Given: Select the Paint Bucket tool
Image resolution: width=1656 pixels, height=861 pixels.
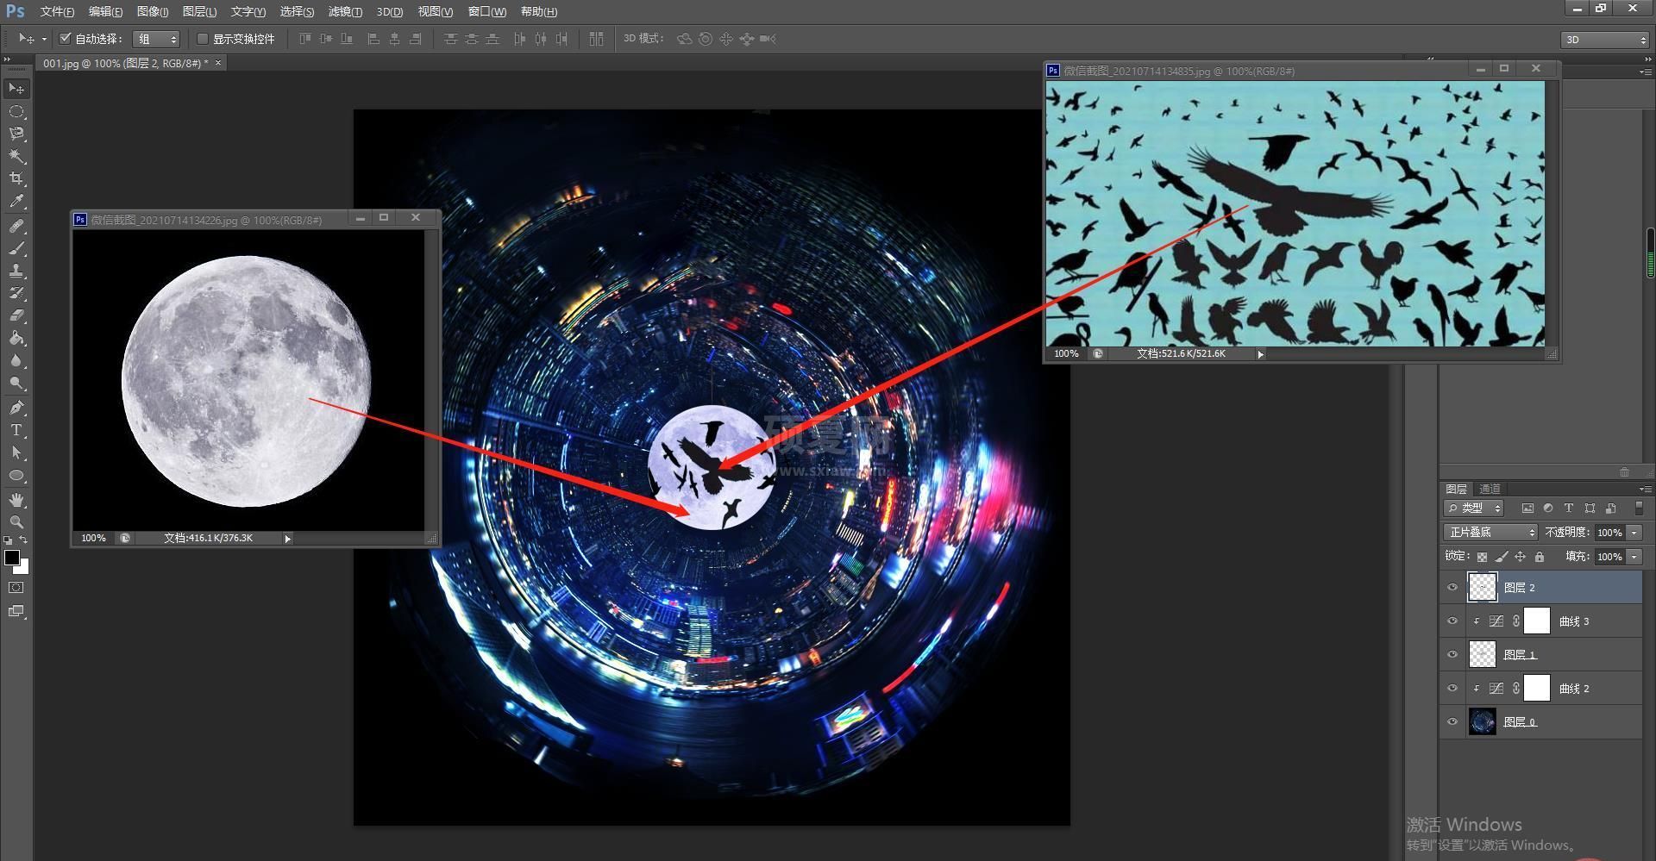Looking at the screenshot, I should (x=16, y=338).
